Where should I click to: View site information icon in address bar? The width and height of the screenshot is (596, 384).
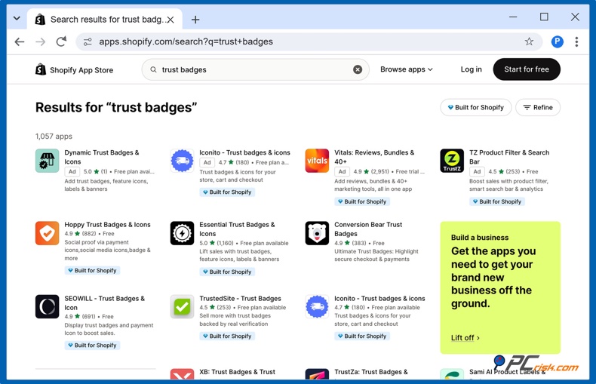[x=88, y=41]
